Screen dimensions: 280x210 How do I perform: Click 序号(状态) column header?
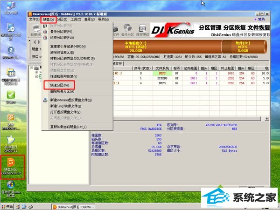142,68
